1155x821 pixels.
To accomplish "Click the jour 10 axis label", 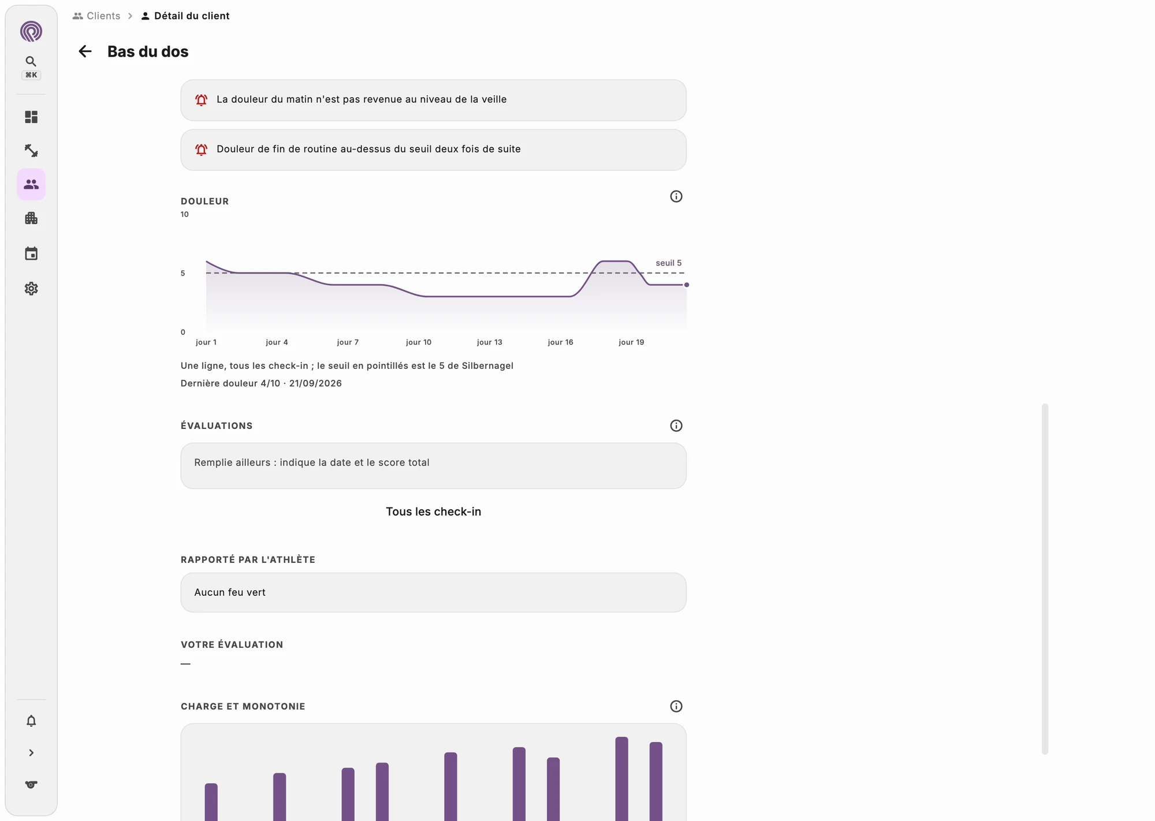I will 419,342.
